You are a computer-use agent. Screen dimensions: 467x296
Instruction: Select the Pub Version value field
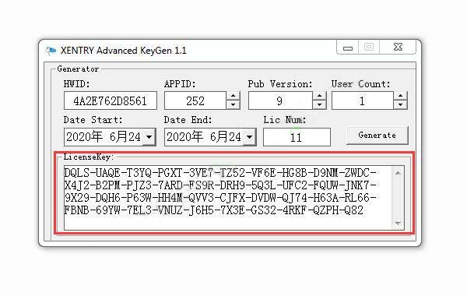click(280, 100)
